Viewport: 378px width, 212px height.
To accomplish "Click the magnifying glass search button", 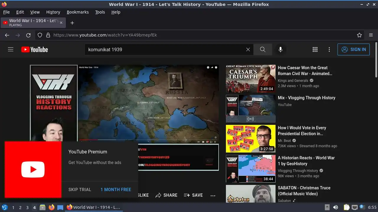I will [263, 49].
